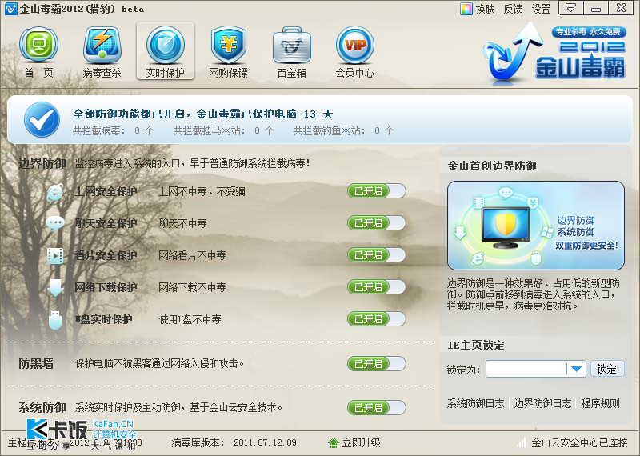The image size is (640, 456).
Task: Open 程序规则 link
Action: point(601,404)
